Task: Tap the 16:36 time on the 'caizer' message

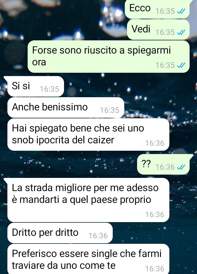Action: [x=155, y=143]
